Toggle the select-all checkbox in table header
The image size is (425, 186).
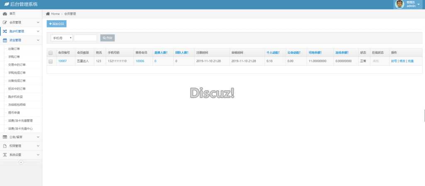[x=51, y=53]
